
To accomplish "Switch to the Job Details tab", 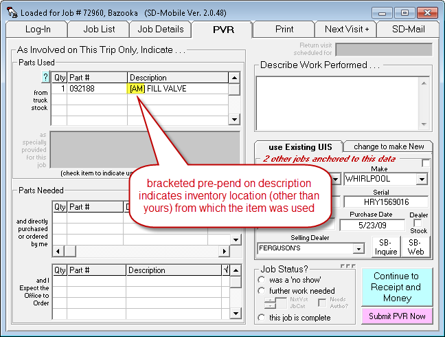I will pyautogui.click(x=161, y=29).
